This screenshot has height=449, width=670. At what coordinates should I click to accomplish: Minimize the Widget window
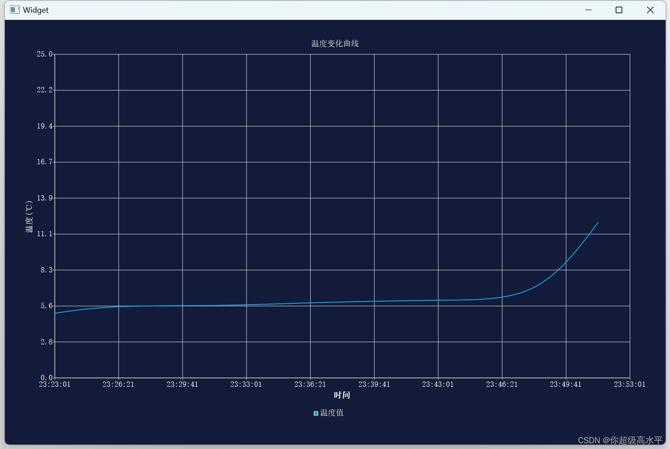588,10
